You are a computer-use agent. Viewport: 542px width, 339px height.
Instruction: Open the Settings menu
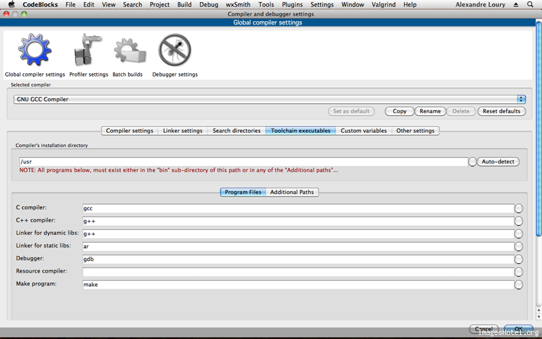(x=322, y=5)
